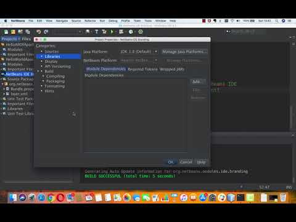296x222 pixels.
Task: Click the Build Project hammer icon
Action: (x=97, y=32)
